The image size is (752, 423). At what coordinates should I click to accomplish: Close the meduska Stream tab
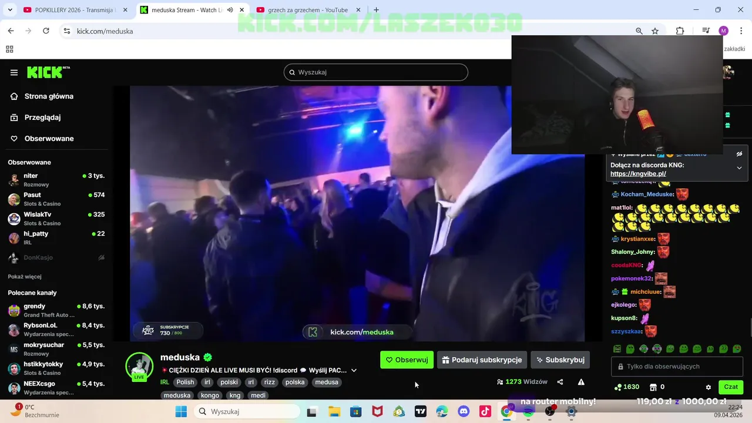point(241,10)
